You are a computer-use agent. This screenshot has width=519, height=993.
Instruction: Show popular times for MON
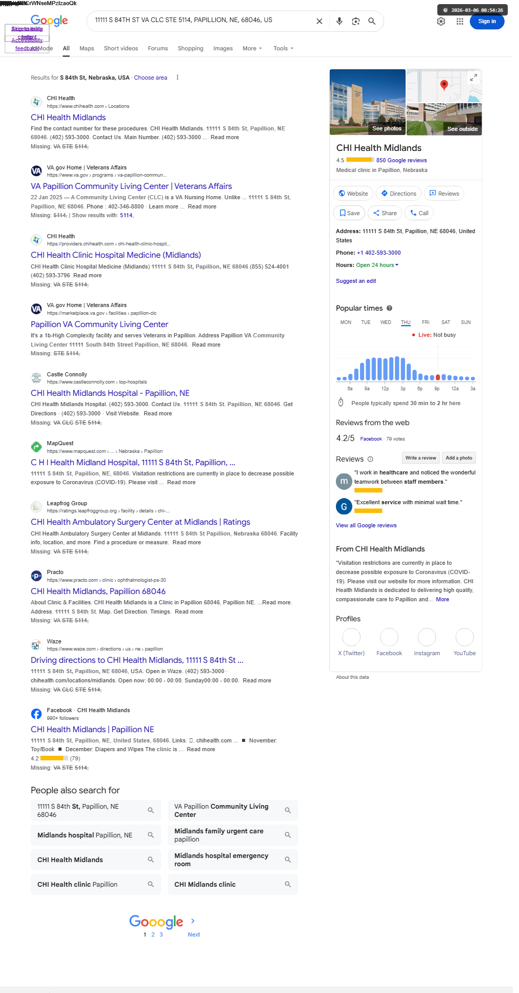tap(346, 322)
